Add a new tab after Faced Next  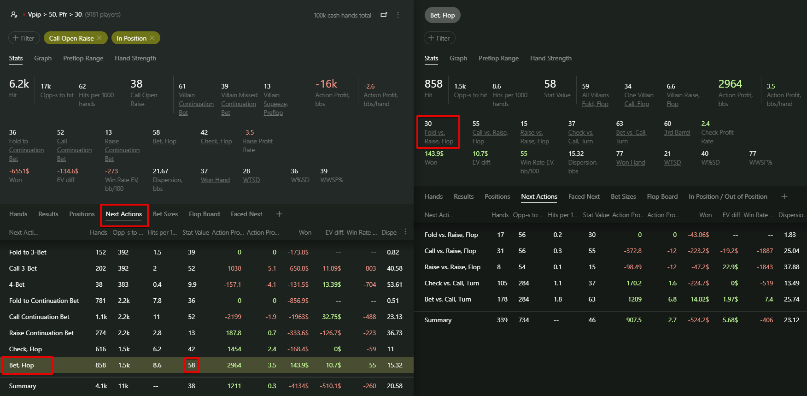(x=279, y=214)
